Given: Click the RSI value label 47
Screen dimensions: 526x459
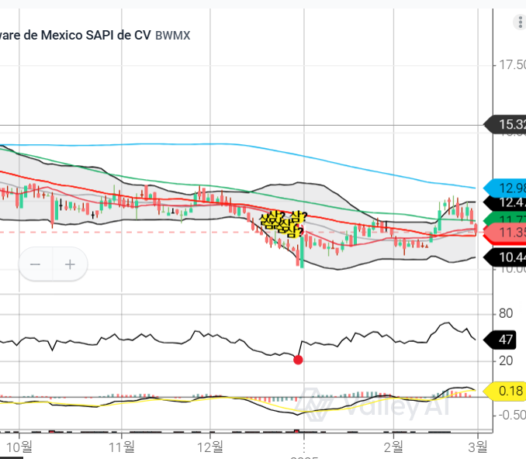Looking at the screenshot, I should tap(504, 340).
